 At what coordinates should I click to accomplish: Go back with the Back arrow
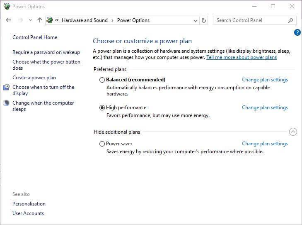click(x=8, y=20)
